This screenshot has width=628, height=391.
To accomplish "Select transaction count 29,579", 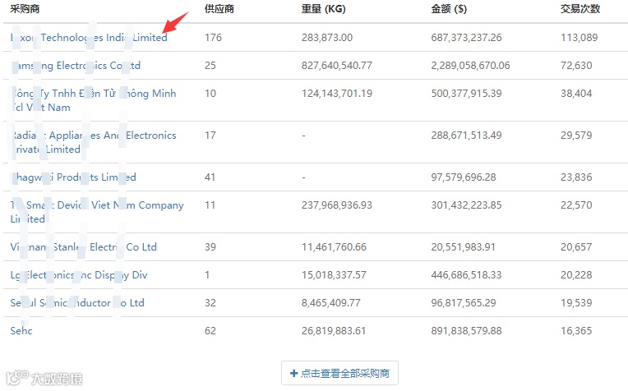I will pyautogui.click(x=576, y=136).
